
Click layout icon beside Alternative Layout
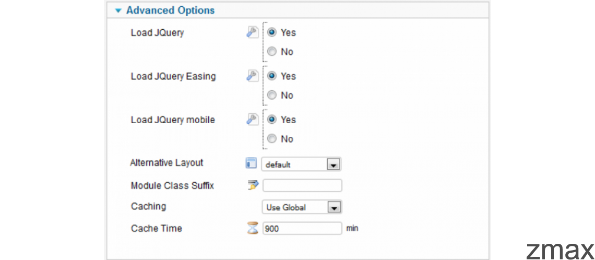pos(251,163)
